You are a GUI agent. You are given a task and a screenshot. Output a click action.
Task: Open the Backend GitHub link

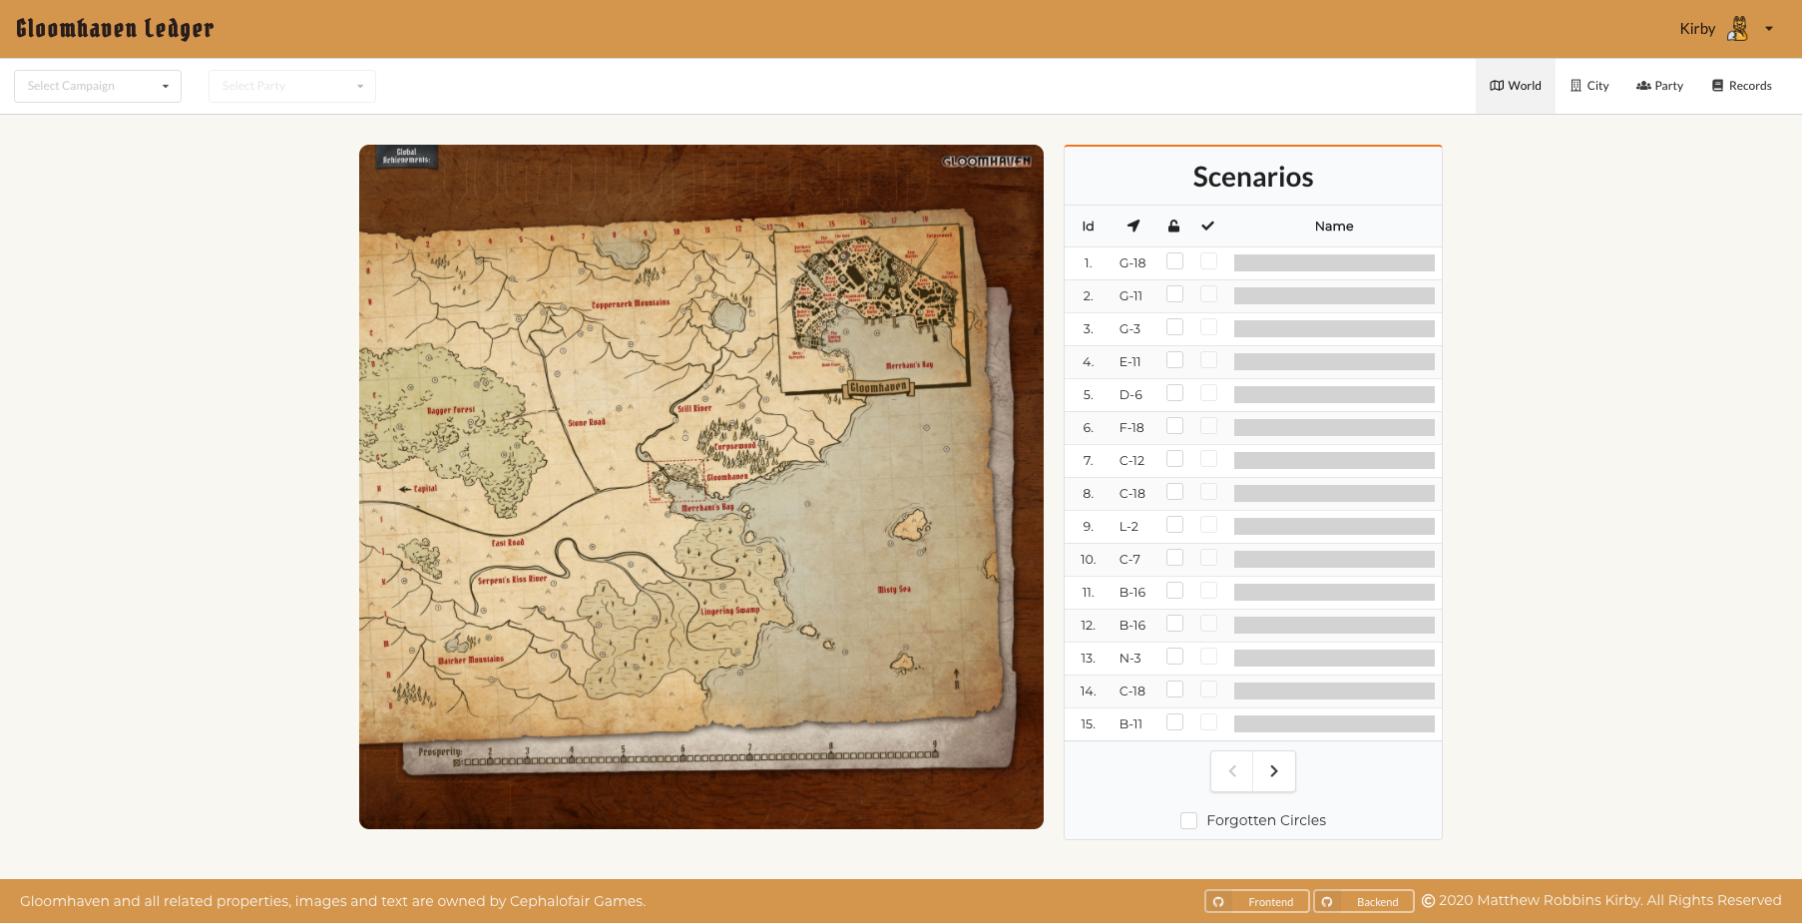point(1364,901)
